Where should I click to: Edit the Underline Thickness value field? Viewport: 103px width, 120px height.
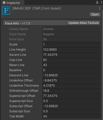click(x=71, y=86)
